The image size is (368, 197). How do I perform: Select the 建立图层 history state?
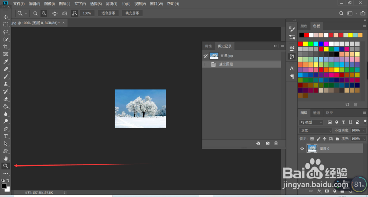point(241,64)
